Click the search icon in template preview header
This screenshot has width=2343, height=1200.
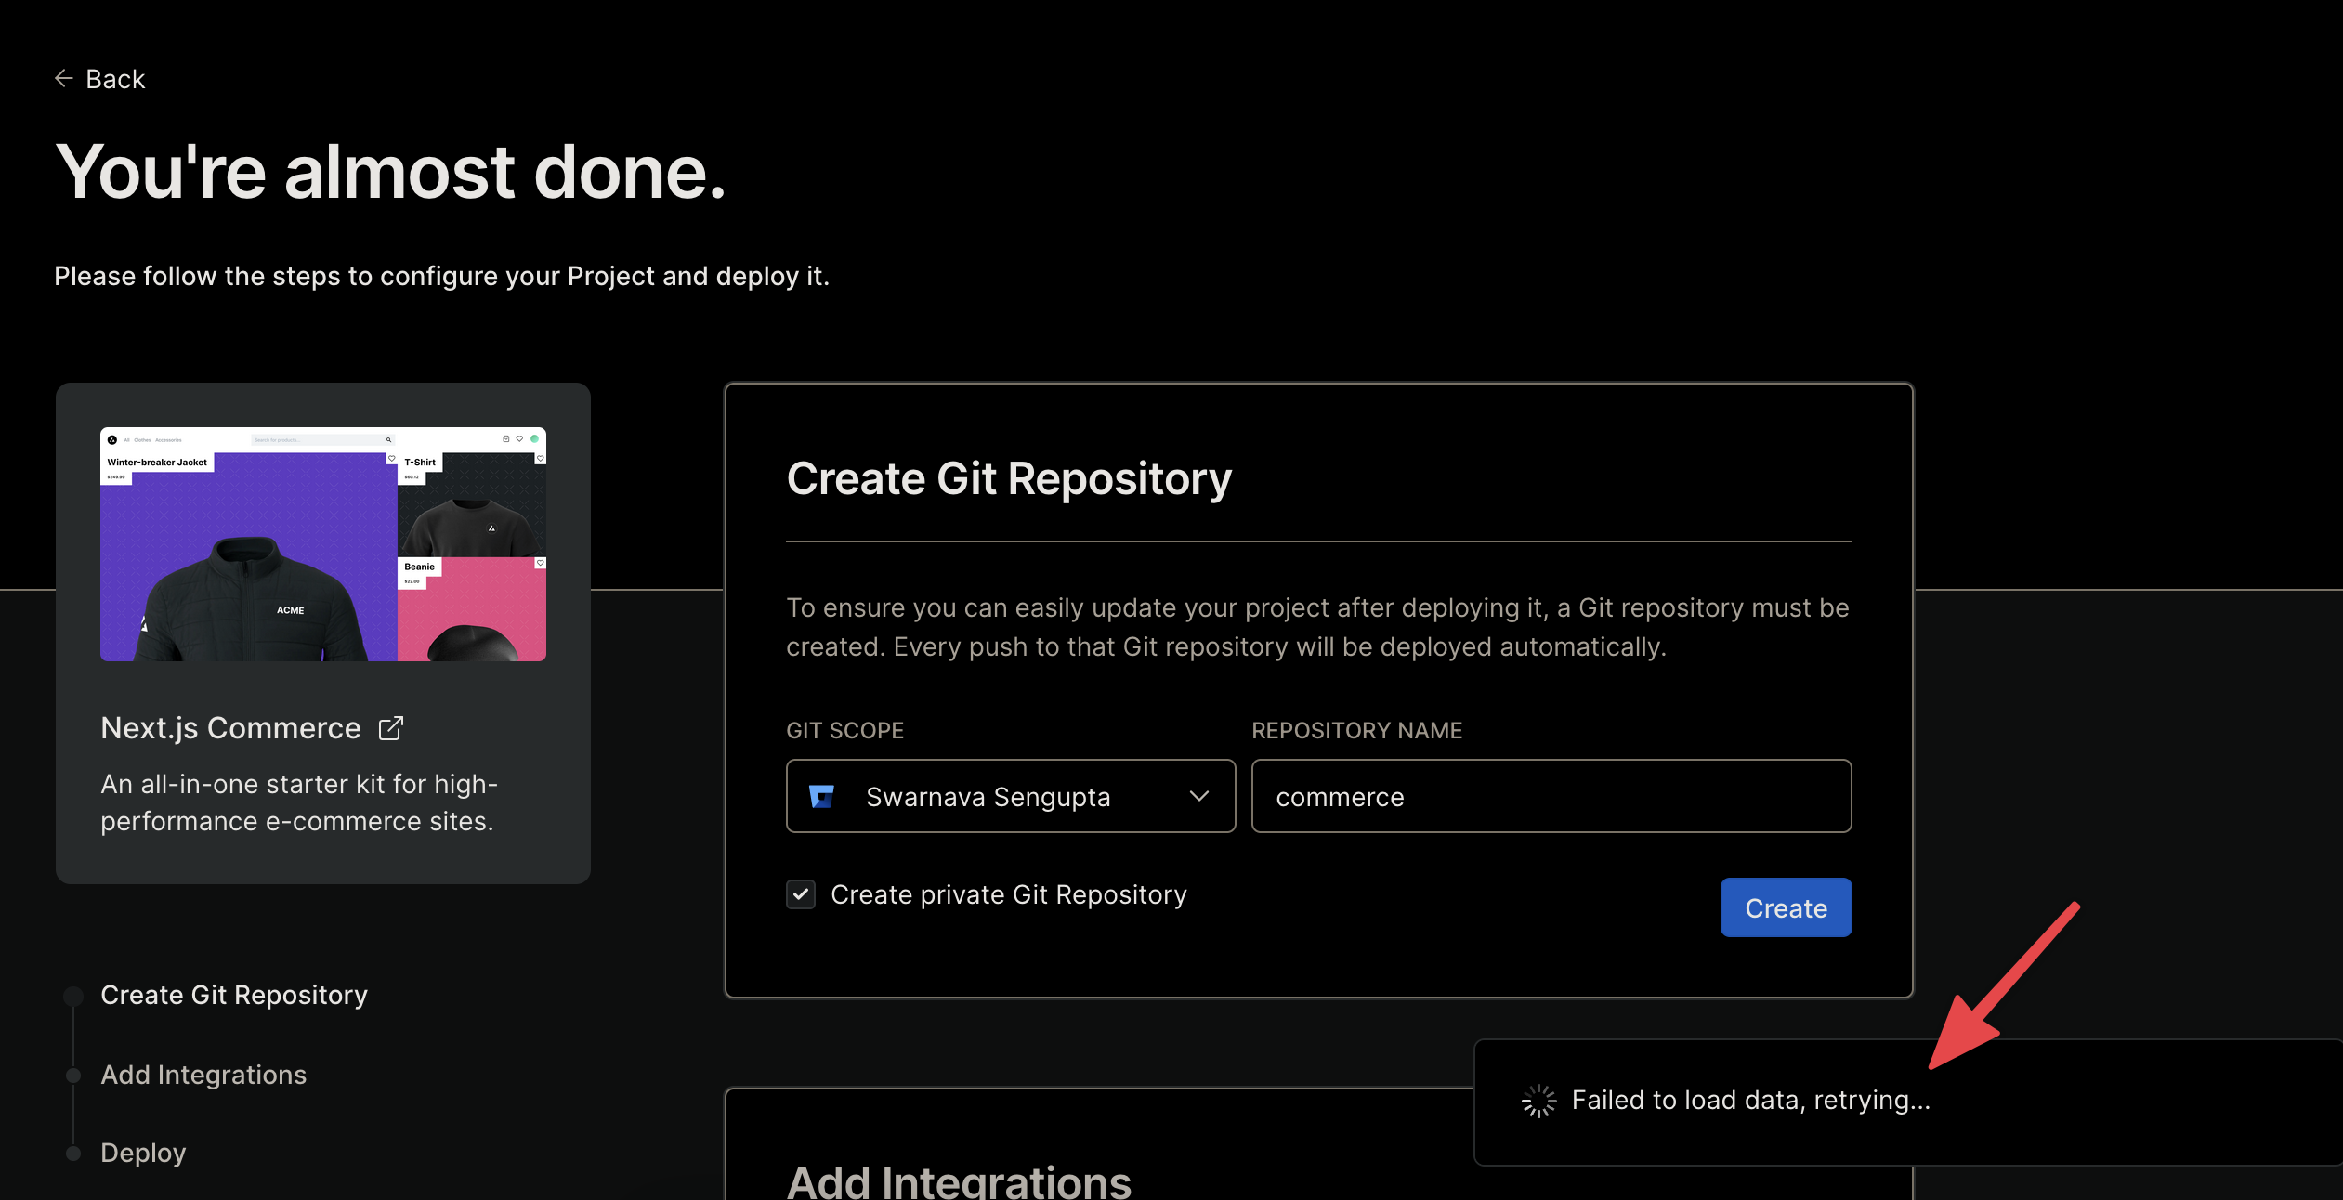(388, 440)
